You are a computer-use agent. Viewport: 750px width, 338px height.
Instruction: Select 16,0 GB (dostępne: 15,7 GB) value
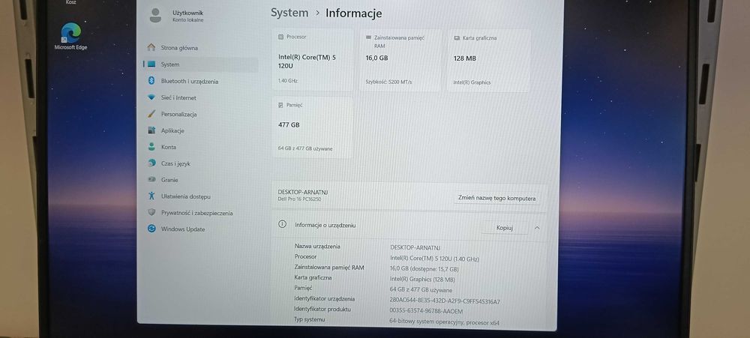(424, 269)
